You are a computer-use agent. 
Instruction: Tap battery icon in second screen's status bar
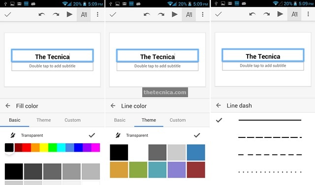[189, 3]
